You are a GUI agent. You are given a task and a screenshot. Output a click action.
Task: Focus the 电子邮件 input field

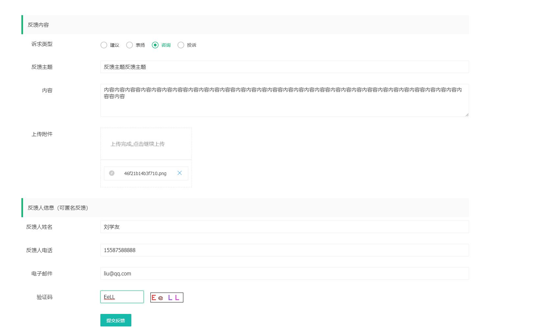click(x=284, y=273)
